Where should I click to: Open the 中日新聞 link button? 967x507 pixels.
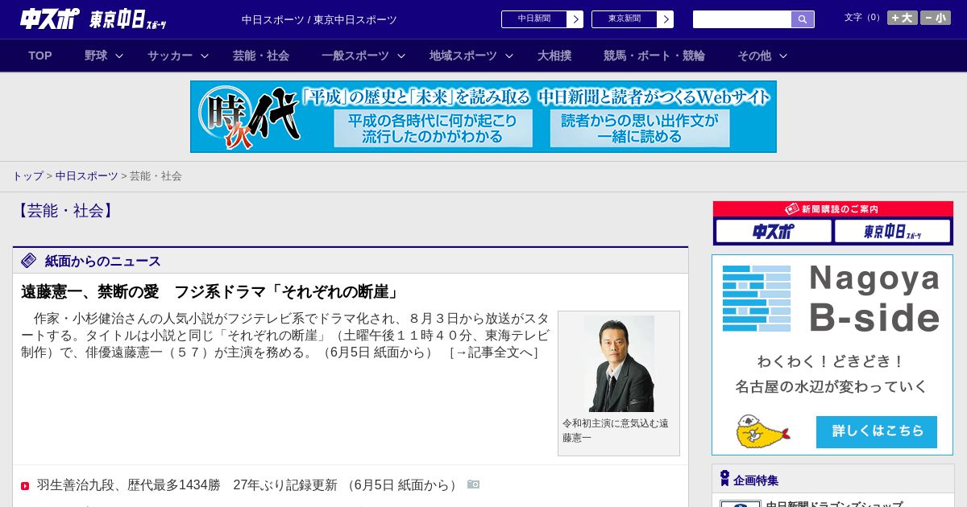[534, 19]
